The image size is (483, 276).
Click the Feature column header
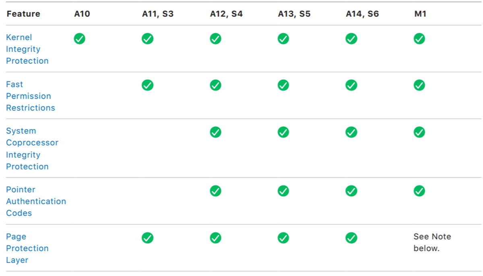tap(23, 14)
